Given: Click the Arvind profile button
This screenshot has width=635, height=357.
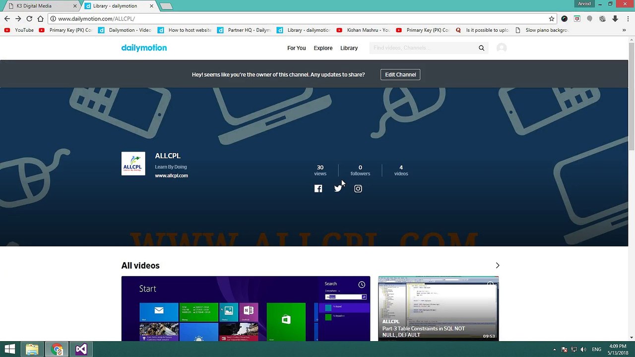Looking at the screenshot, I should (584, 4).
